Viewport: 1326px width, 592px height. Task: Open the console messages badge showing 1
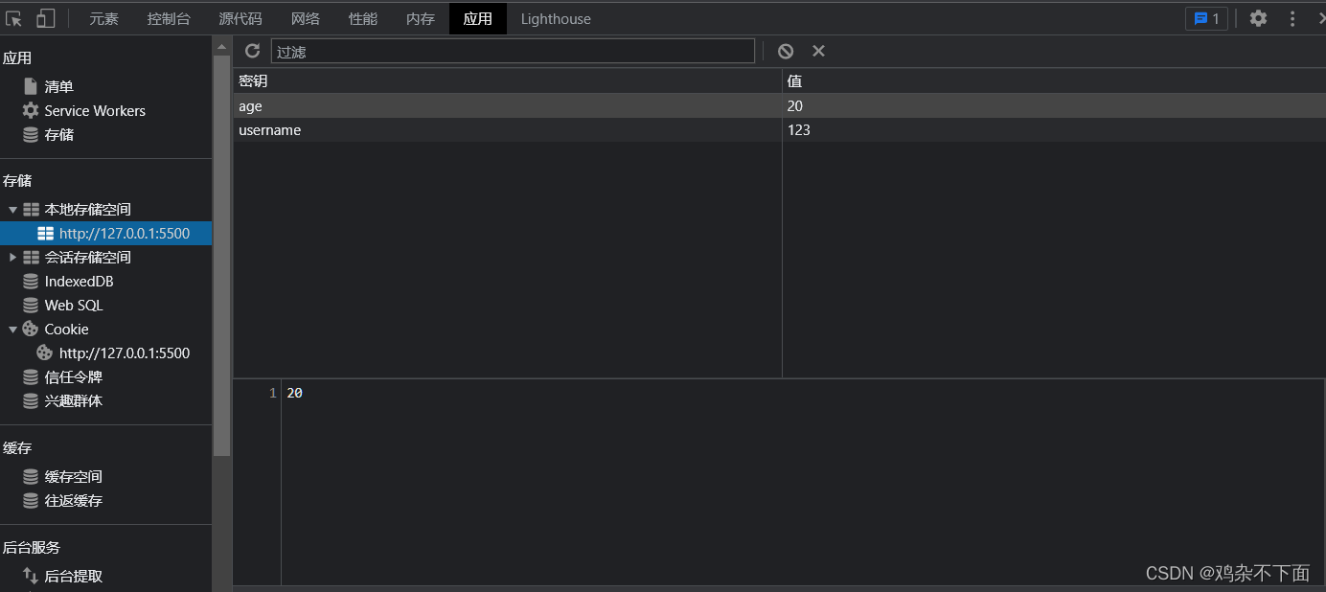coord(1206,18)
